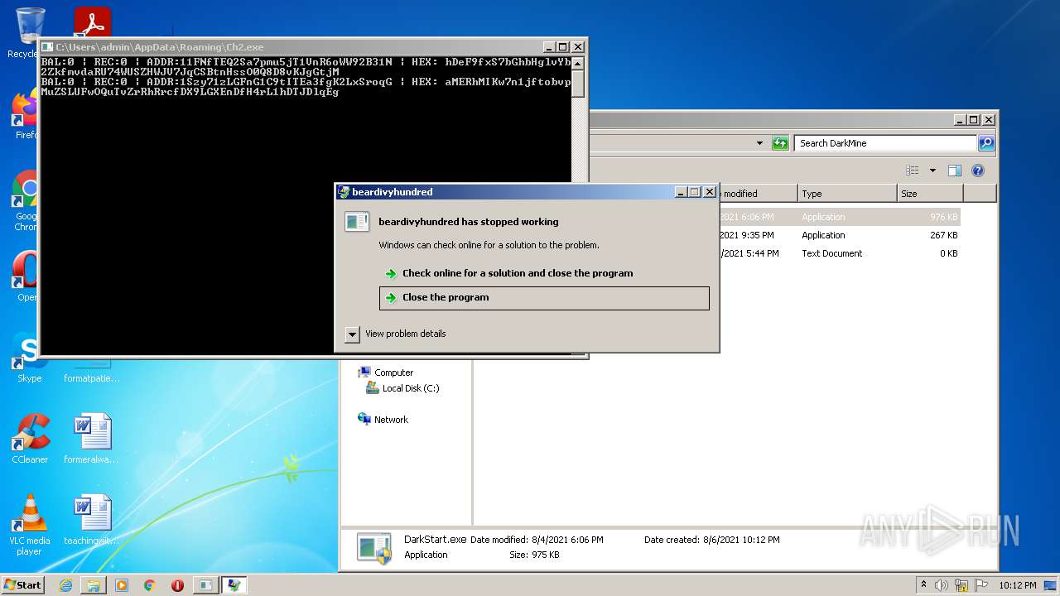This screenshot has height=596, width=1060.
Task: Open Opera taskbar icon
Action: [177, 585]
